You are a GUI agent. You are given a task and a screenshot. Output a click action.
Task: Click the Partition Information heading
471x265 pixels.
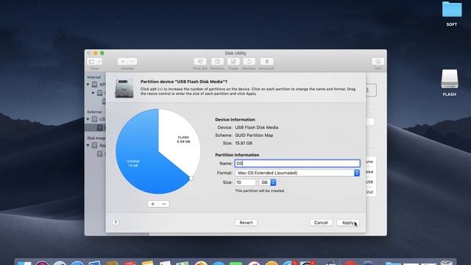tap(237, 155)
